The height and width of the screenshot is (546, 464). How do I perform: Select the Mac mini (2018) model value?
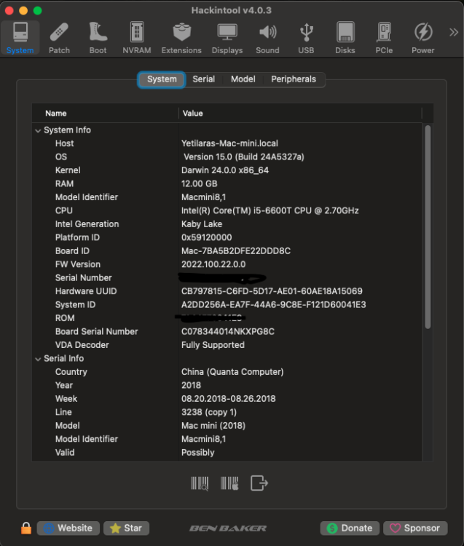click(213, 426)
